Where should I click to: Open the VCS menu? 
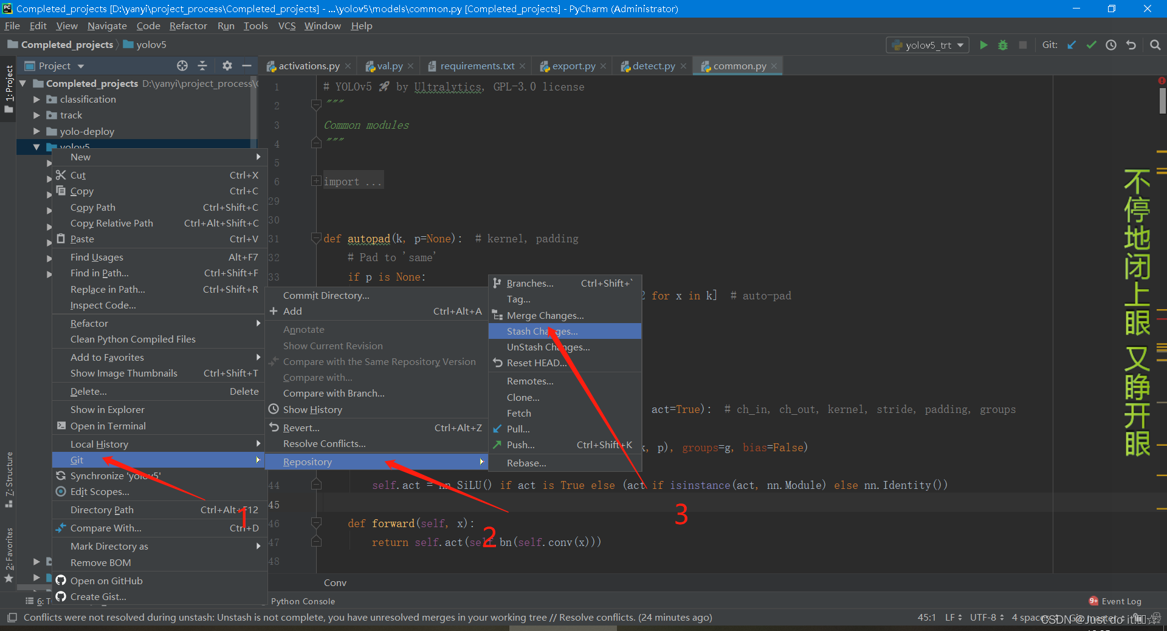click(x=287, y=26)
